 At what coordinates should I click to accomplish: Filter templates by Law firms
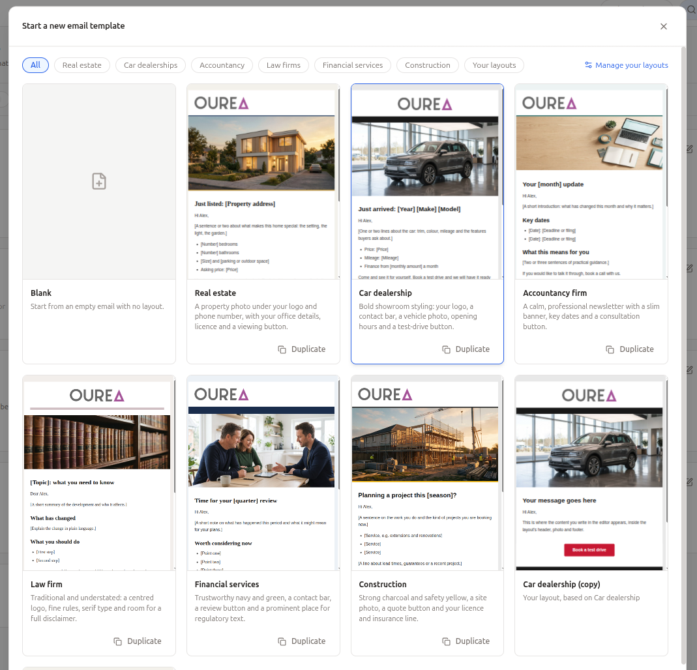point(283,65)
